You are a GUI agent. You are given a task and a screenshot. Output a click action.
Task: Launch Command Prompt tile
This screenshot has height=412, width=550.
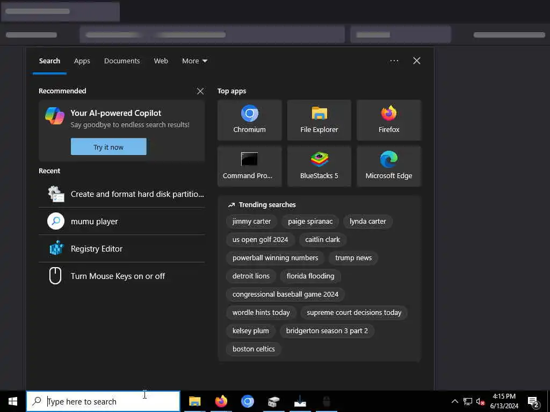point(249,166)
